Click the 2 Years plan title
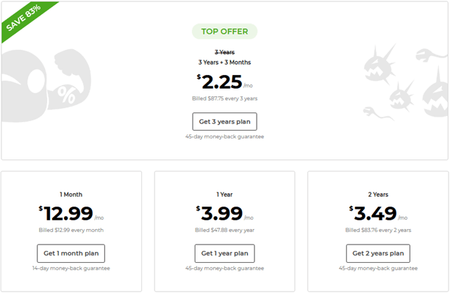 click(x=378, y=194)
